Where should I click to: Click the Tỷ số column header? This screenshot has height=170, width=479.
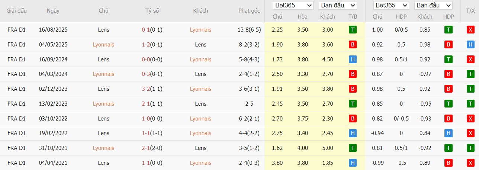(x=152, y=11)
